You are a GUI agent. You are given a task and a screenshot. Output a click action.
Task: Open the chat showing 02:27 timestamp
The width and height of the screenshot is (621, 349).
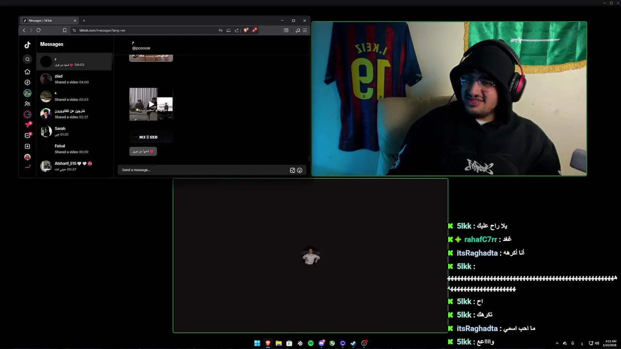75,114
